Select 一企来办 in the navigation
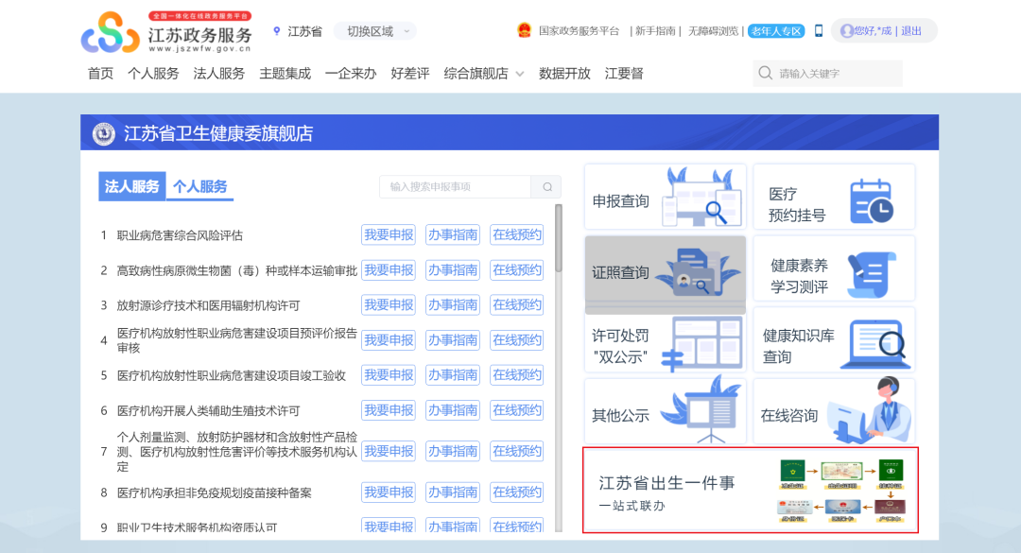1021x553 pixels. coord(351,74)
